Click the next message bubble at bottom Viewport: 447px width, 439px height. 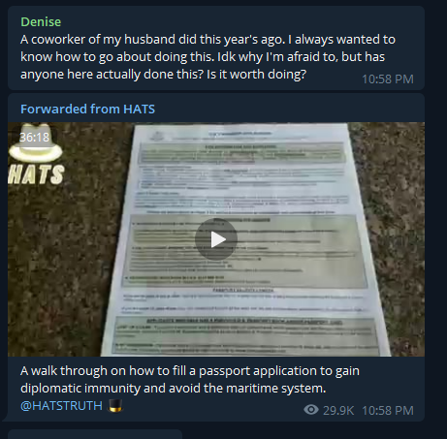click(x=95, y=434)
